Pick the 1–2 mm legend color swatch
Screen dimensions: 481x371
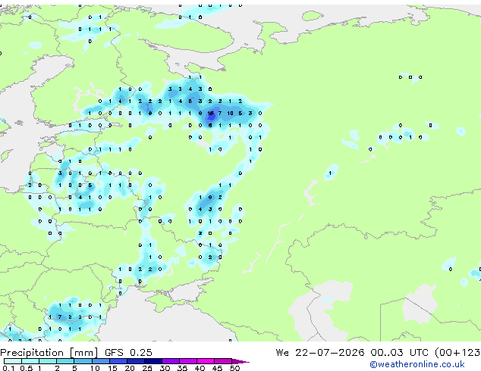48,361
